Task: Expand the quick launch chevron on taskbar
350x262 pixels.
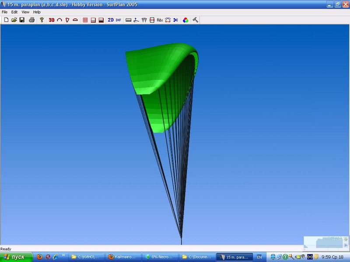Action: coord(64,255)
